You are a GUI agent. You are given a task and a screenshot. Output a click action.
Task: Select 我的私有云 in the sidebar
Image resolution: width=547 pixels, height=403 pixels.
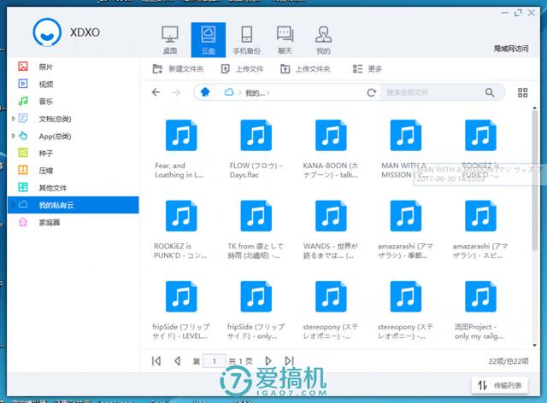(x=74, y=205)
